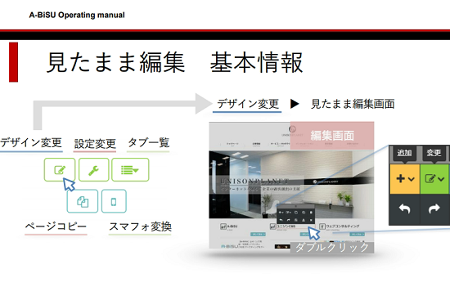Click 見たまま編集画面 heading text
This screenshot has width=450, height=296.
pyautogui.click(x=353, y=104)
